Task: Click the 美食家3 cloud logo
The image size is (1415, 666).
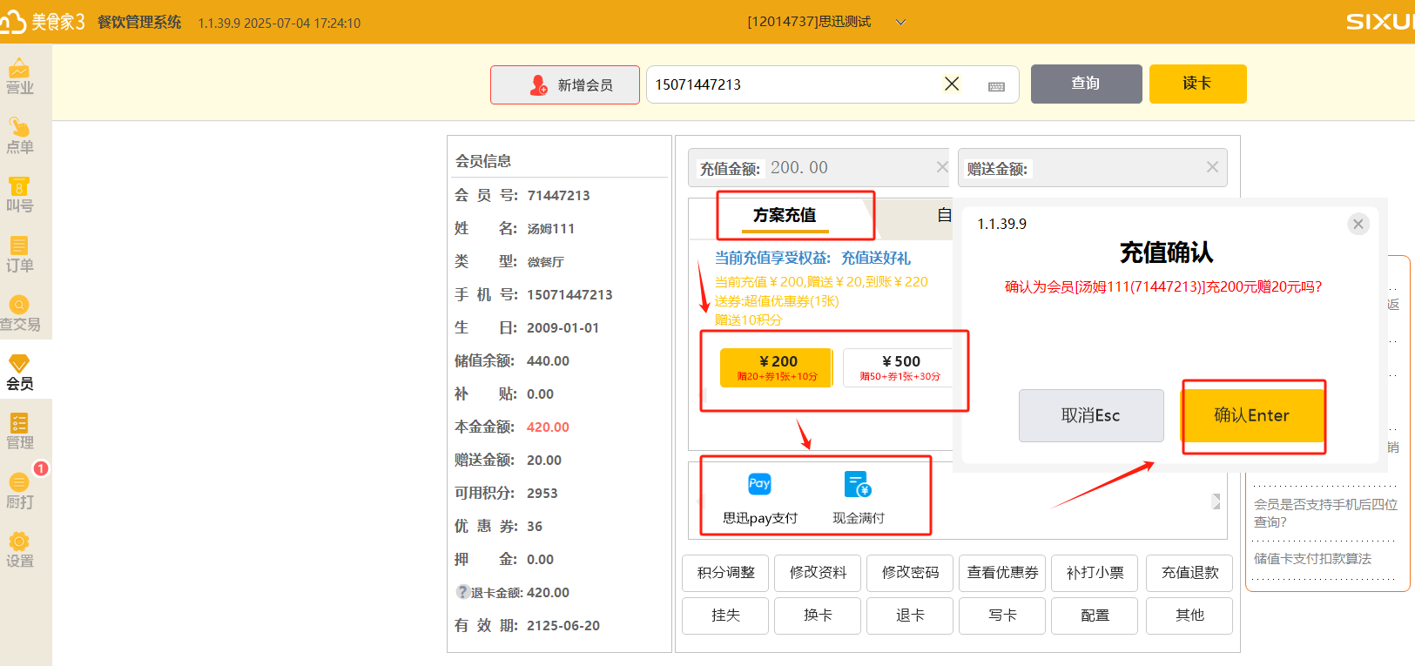Action: pyautogui.click(x=44, y=22)
